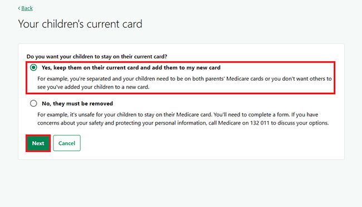Go to previous page via Back link

click(x=27, y=8)
